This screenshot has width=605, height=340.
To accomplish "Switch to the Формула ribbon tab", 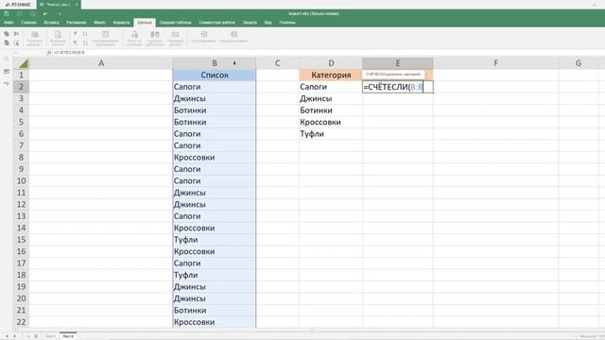I will click(121, 23).
